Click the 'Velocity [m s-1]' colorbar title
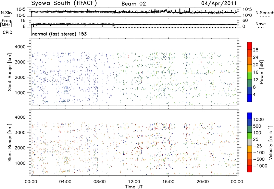 click(271, 142)
